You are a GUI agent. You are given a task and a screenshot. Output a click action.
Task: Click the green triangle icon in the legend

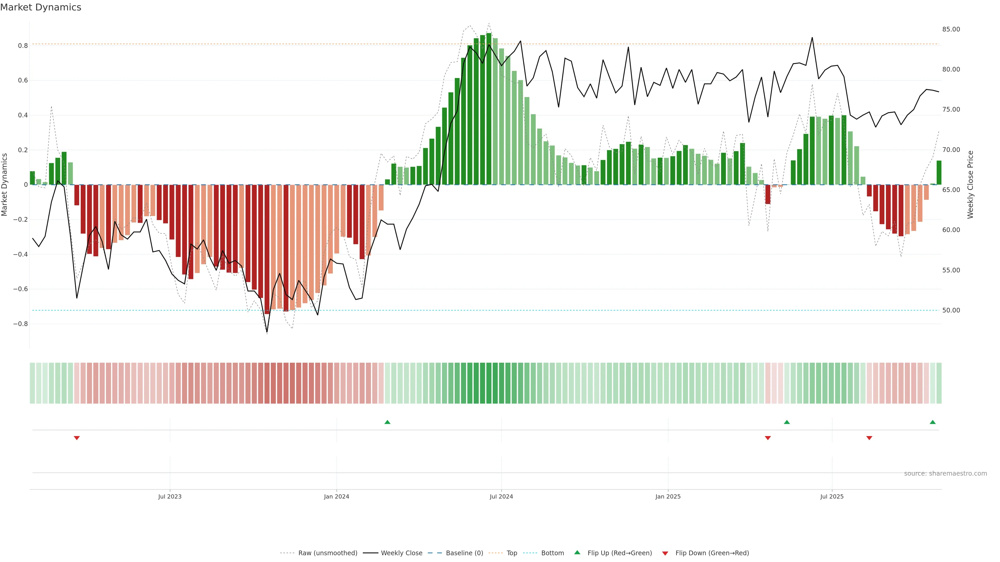tap(577, 552)
